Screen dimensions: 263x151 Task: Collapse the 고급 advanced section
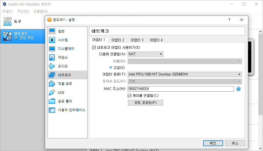point(111,68)
